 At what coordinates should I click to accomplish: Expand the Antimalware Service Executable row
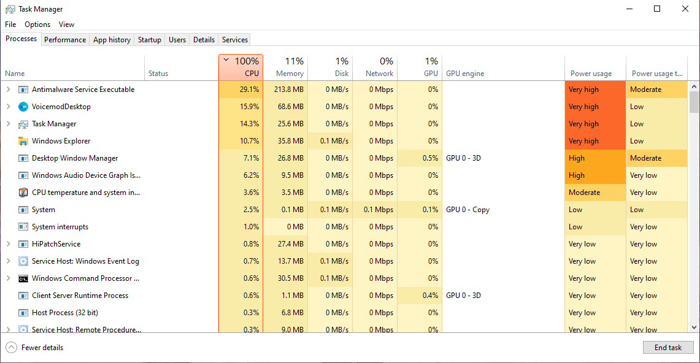(8, 90)
